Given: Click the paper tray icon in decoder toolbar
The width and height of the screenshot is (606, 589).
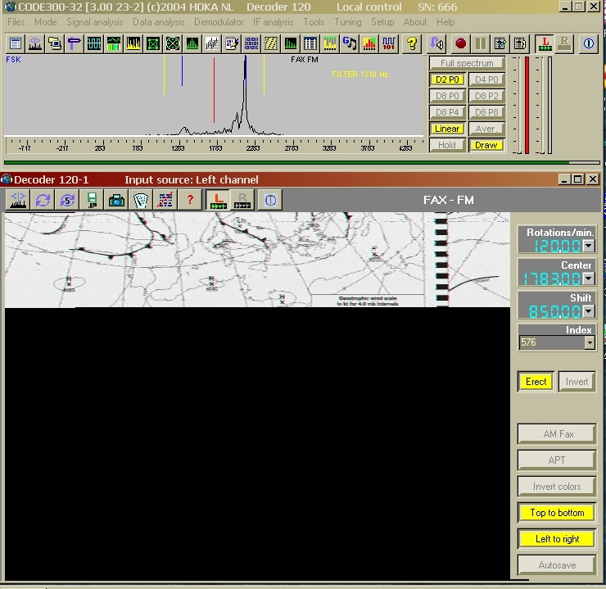Looking at the screenshot, I should pos(141,200).
